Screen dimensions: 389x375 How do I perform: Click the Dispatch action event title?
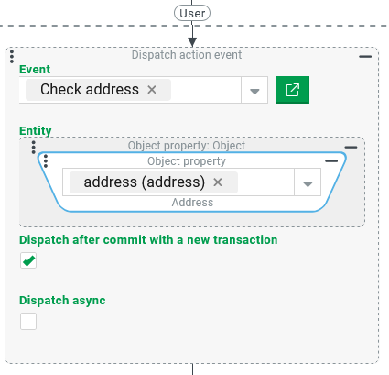point(187,55)
